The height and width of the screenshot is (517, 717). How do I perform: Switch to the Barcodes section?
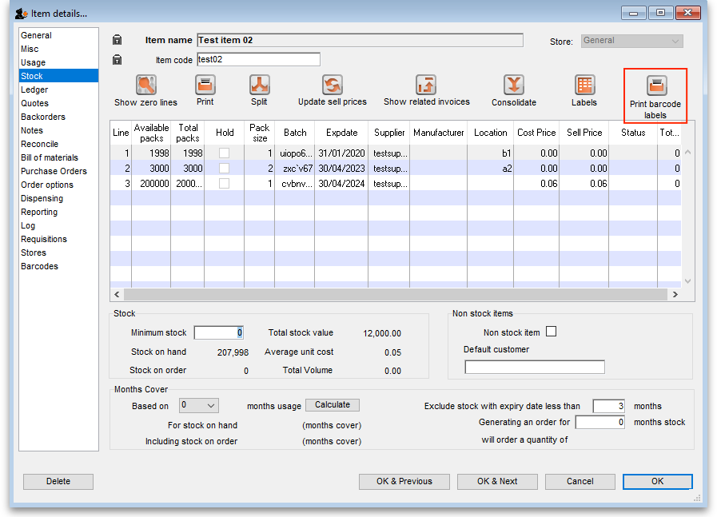(39, 266)
